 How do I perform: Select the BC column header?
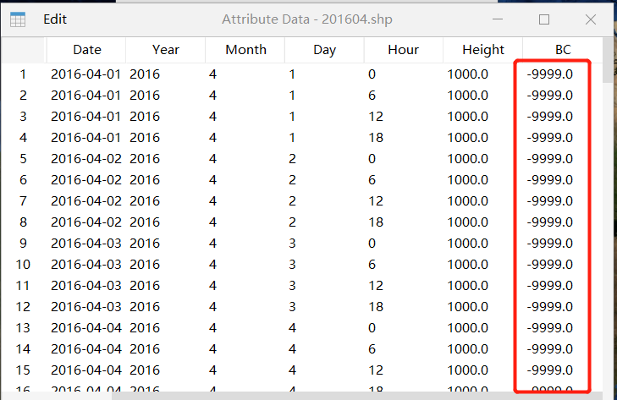pos(562,50)
